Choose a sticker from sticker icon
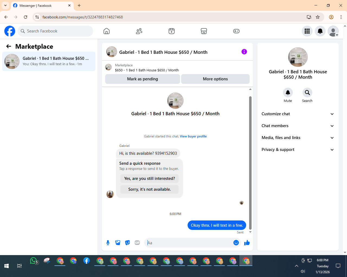Viewport: 347px width, 277px height. (127, 243)
